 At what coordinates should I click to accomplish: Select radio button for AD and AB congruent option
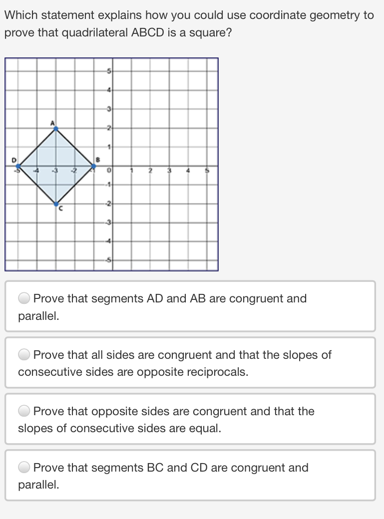click(x=23, y=298)
